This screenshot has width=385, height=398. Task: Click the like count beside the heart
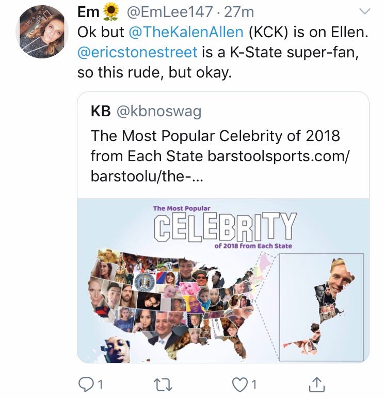(x=253, y=384)
